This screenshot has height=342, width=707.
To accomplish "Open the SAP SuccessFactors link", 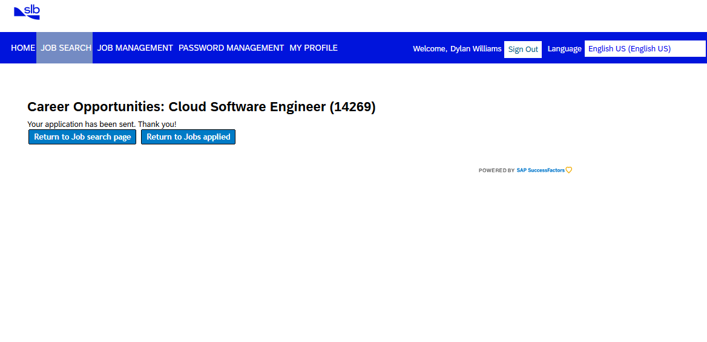I will tap(540, 170).
